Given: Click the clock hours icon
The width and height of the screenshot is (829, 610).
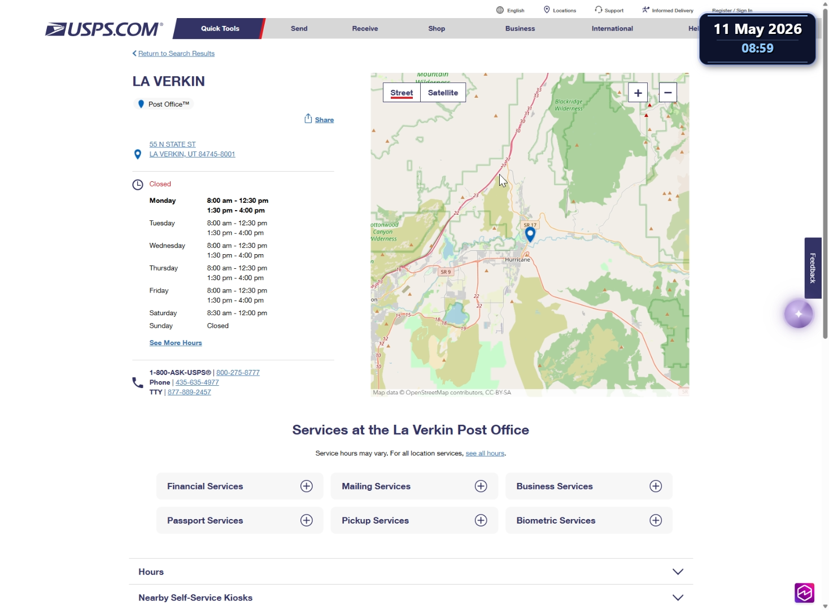Looking at the screenshot, I should (x=138, y=185).
